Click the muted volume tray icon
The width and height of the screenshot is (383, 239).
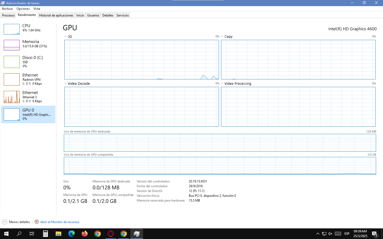[330, 234]
